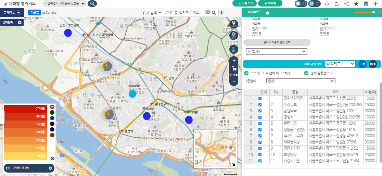Click the refresh icon in top toolbar
Image resolution: width=382 pixels, height=176 pixels.
point(336,4)
